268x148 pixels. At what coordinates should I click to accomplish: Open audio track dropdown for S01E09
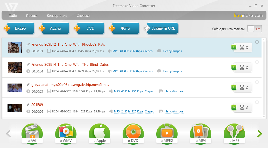coord(134,112)
